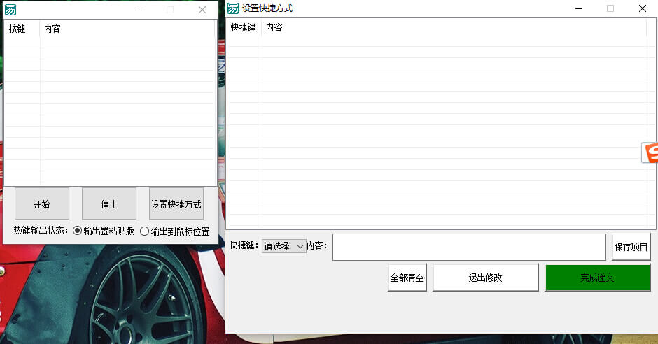Click the 内容 column header in the settings list
The height and width of the screenshot is (344, 658).
(274, 28)
